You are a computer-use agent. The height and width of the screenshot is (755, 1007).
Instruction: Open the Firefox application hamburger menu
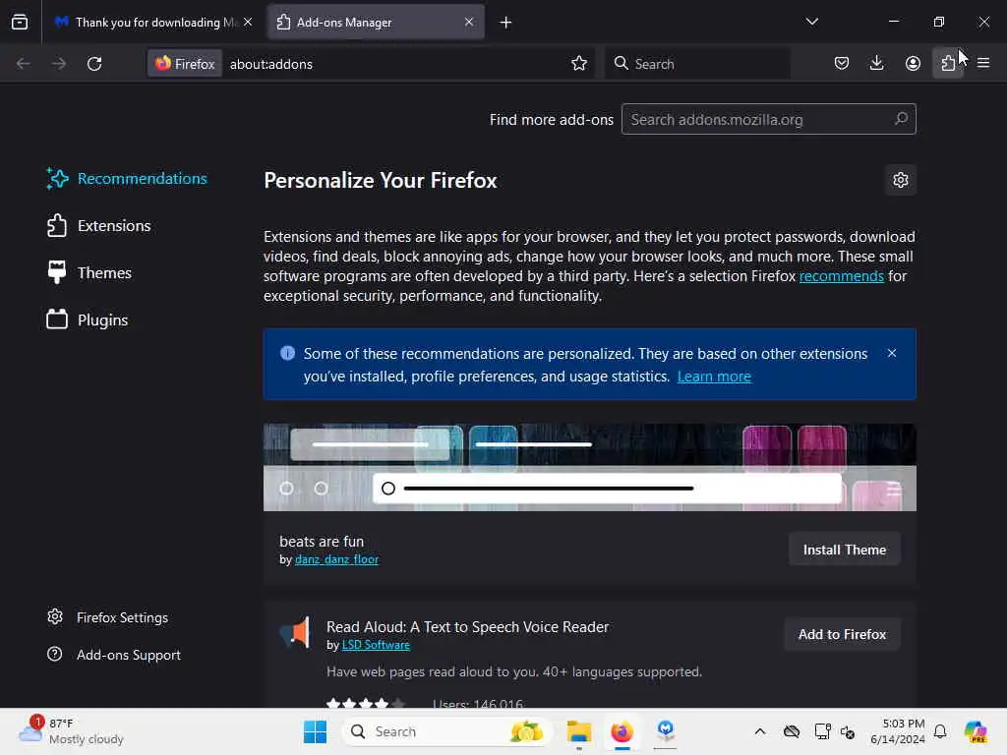click(983, 63)
